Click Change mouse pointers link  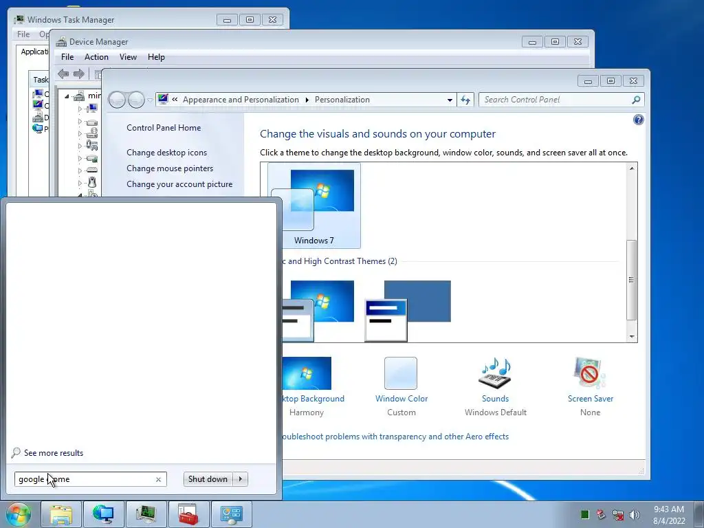click(x=170, y=168)
